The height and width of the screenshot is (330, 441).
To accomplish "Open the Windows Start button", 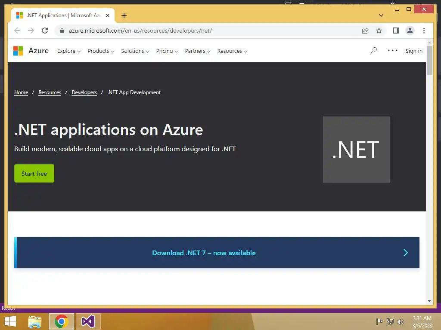I will click(10, 321).
